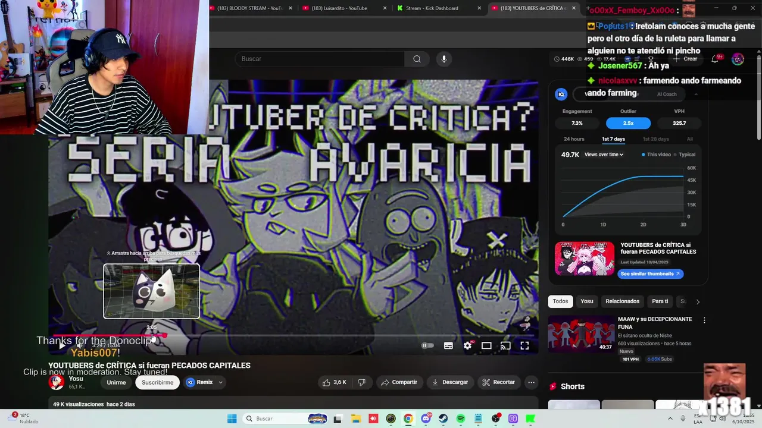Viewport: 762px width, 428px height.
Task: Toggle This video series in chart legend
Action: coord(656,155)
